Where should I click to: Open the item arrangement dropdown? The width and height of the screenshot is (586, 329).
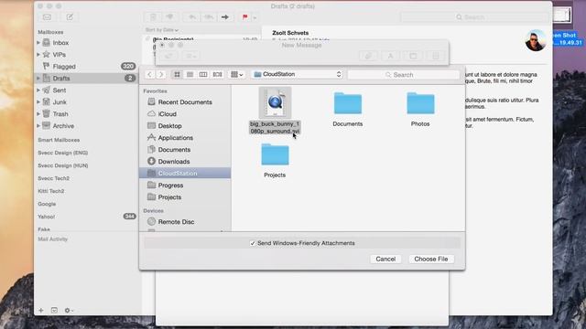pyautogui.click(x=236, y=75)
